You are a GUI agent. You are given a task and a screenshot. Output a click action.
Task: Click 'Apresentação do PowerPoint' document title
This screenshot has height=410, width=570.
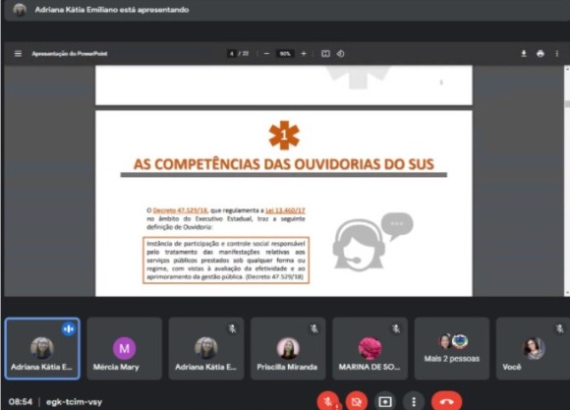(70, 54)
